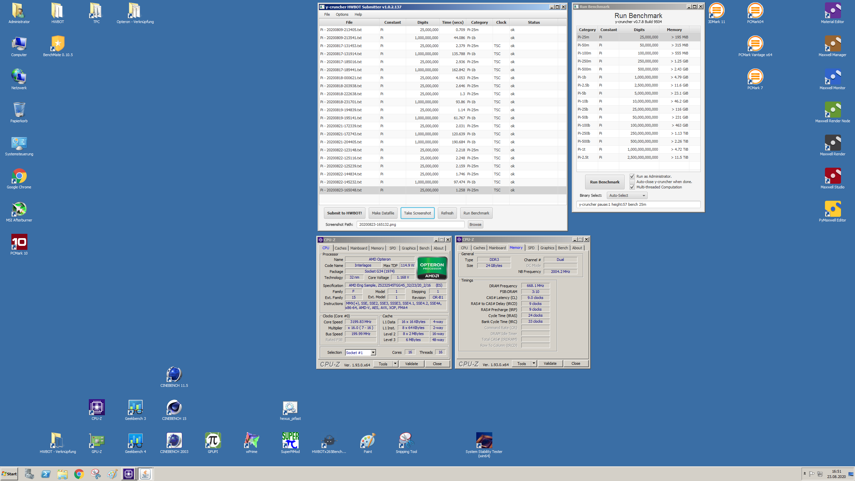Sort by Time (secs) column header
855x481 pixels.
pyautogui.click(x=453, y=22)
